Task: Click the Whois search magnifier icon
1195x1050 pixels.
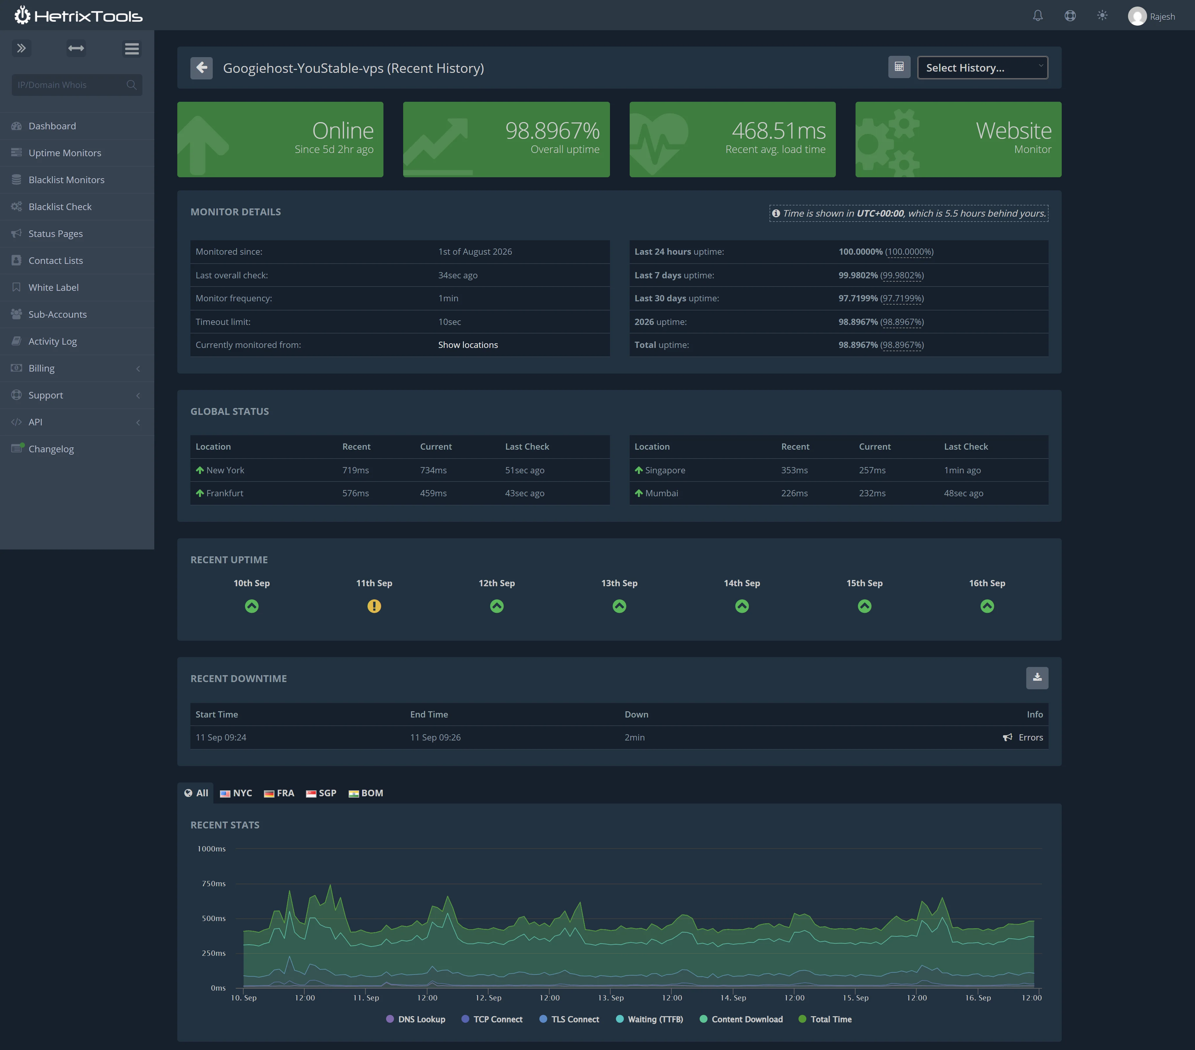Action: pyautogui.click(x=132, y=85)
